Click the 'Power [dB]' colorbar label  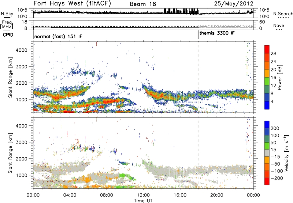[279, 77]
